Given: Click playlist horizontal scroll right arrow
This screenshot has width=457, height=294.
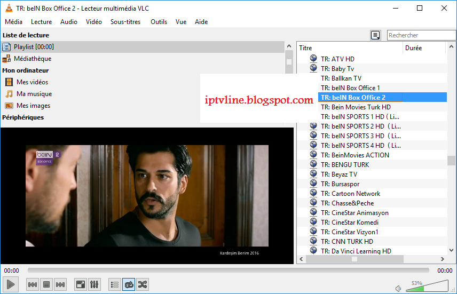Looking at the screenshot, I should click(x=443, y=259).
